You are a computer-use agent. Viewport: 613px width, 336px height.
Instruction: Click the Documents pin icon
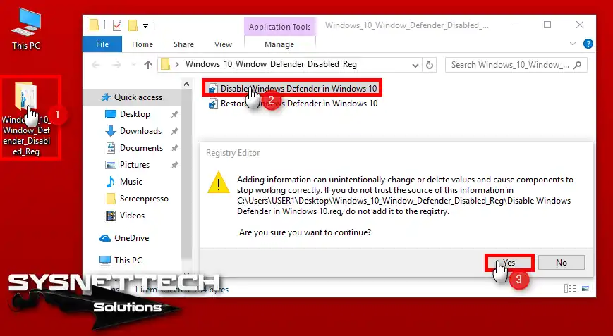(x=175, y=148)
